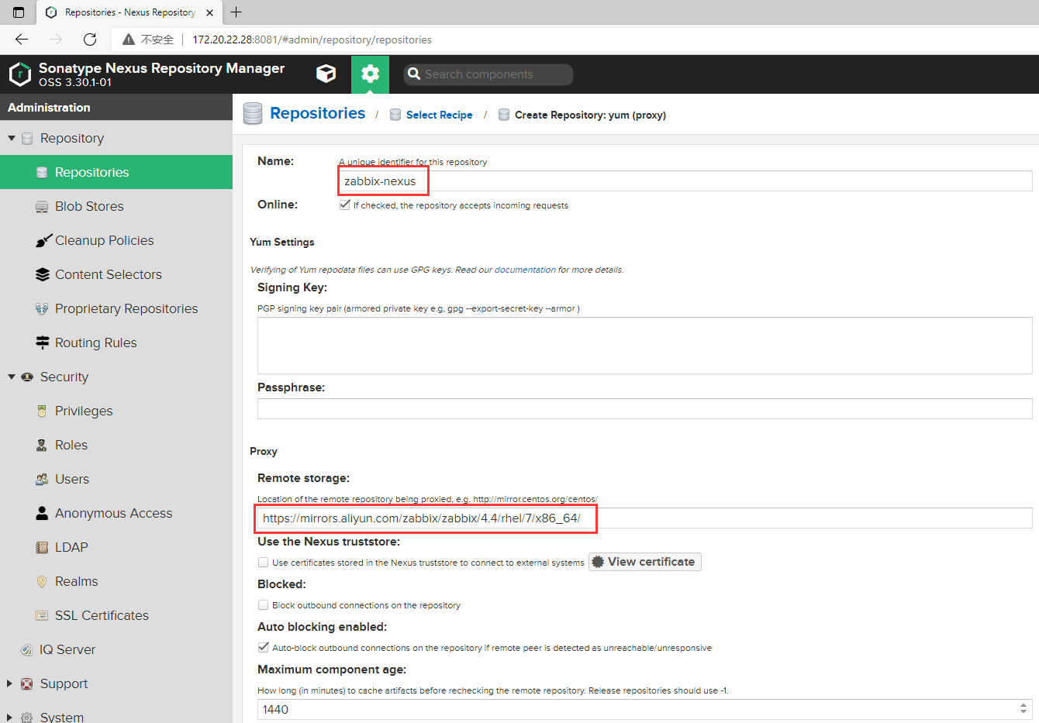Click the Sonatype Nexus logo icon

coord(20,74)
